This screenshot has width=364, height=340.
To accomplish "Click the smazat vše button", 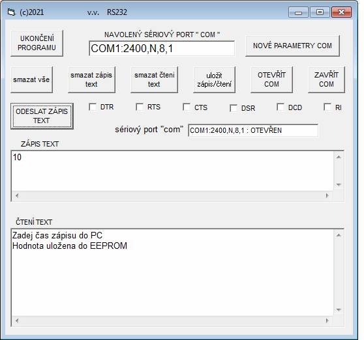I will (x=31, y=79).
